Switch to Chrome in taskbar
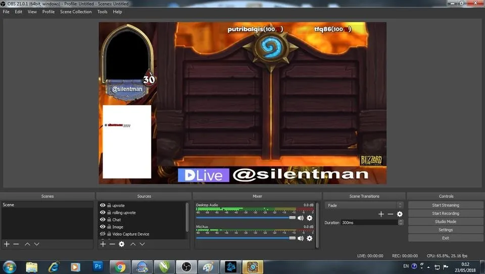 coord(120,267)
